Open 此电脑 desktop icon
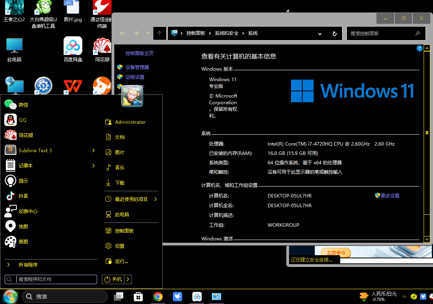This screenshot has width=433, height=304. coord(14,50)
